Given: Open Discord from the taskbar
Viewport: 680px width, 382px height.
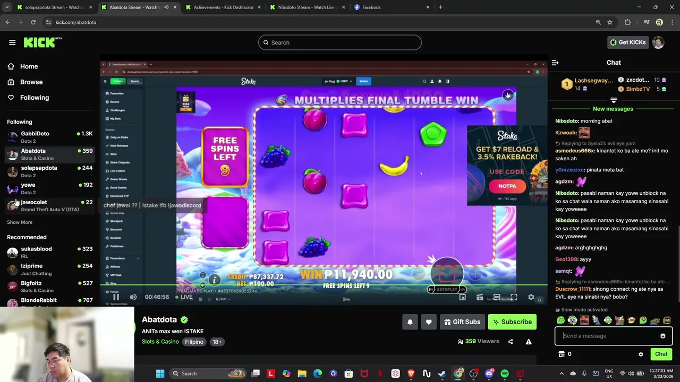Looking at the screenshot, I should [x=489, y=374].
